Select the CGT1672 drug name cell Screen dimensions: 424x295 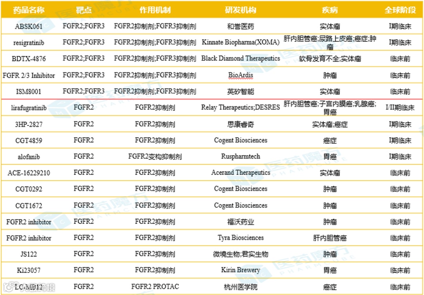29,205
